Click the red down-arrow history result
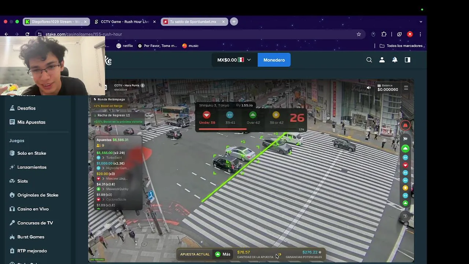The height and width of the screenshot is (264, 469). (x=405, y=165)
